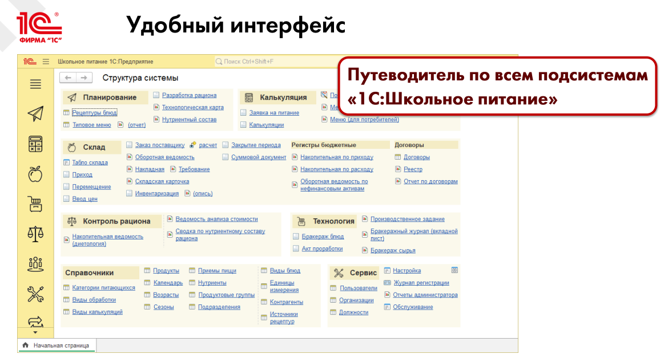The image size is (668, 362).
Task: Click the table icon before Продукты
Action: tap(147, 270)
